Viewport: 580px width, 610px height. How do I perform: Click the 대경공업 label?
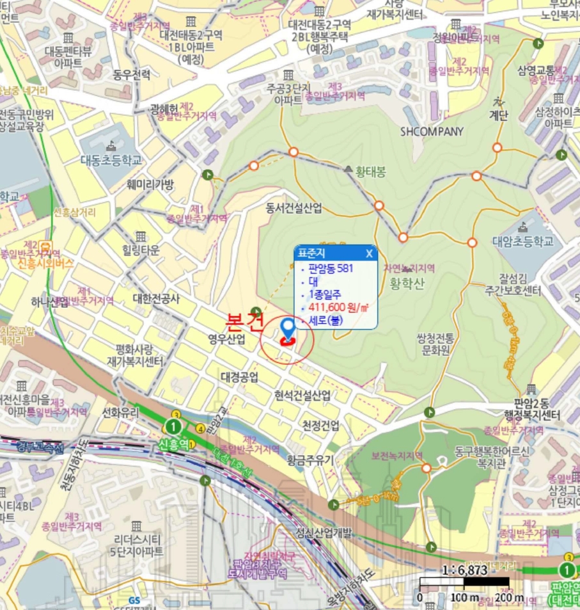click(239, 376)
